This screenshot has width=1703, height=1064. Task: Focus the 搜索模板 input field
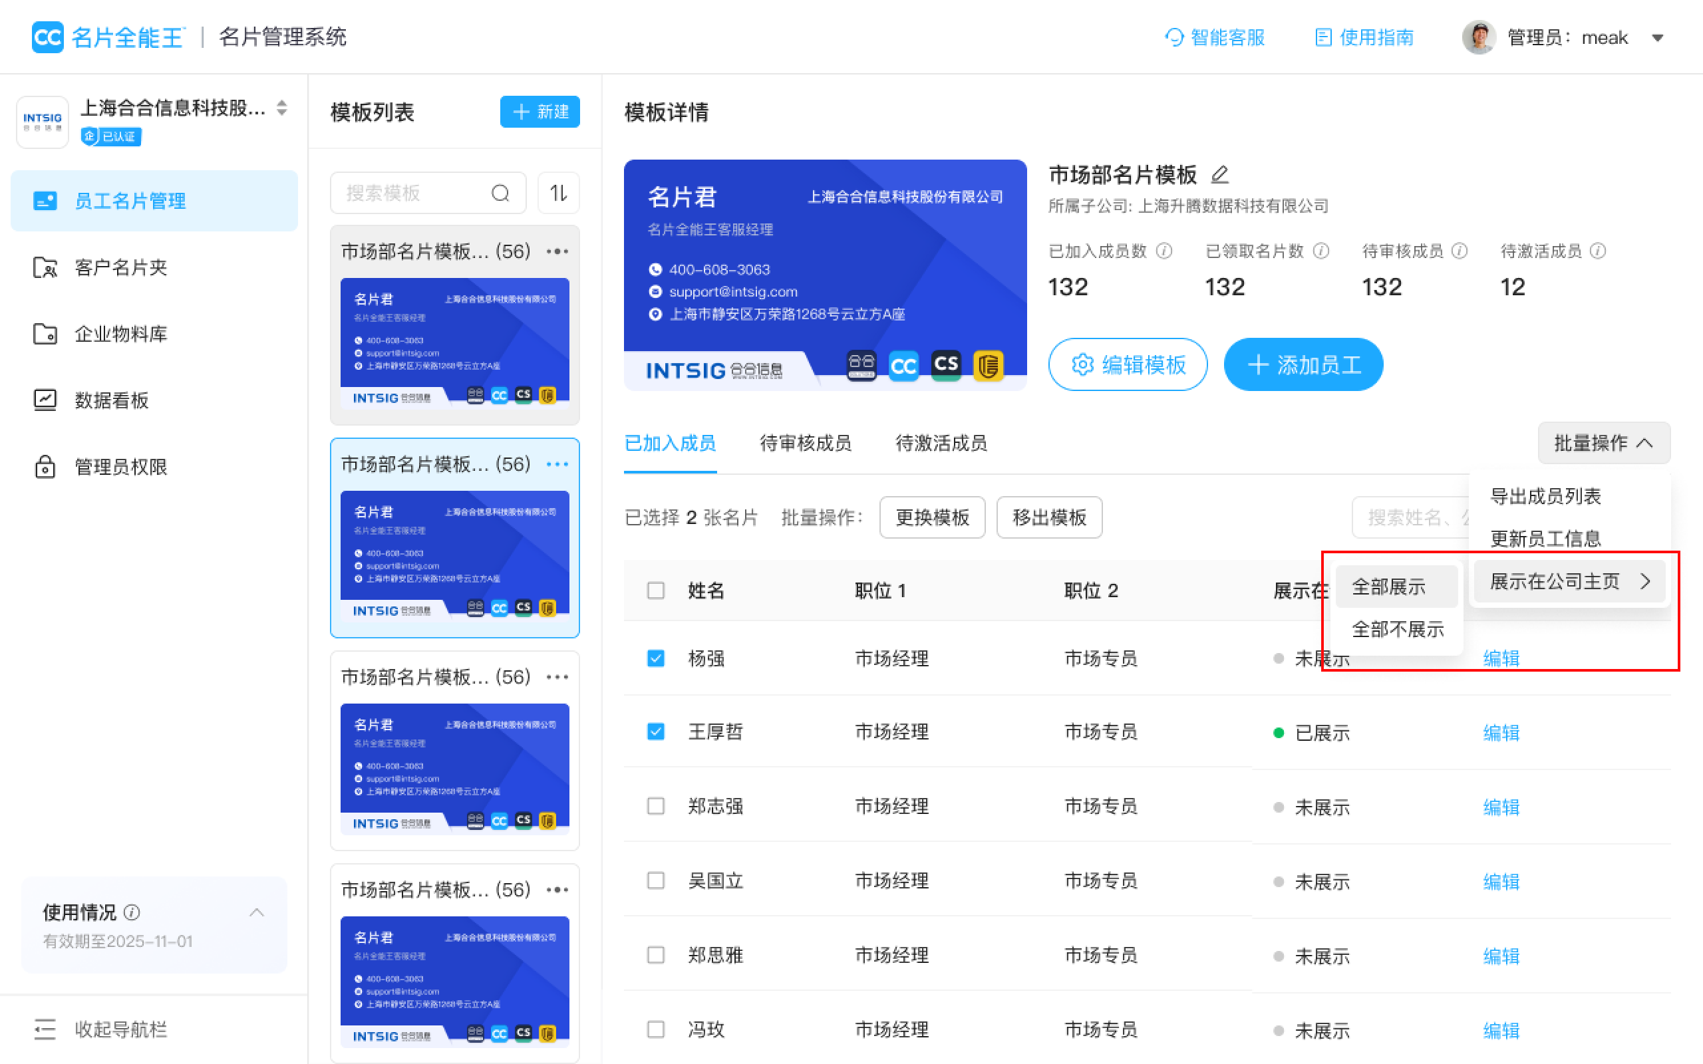(x=428, y=193)
